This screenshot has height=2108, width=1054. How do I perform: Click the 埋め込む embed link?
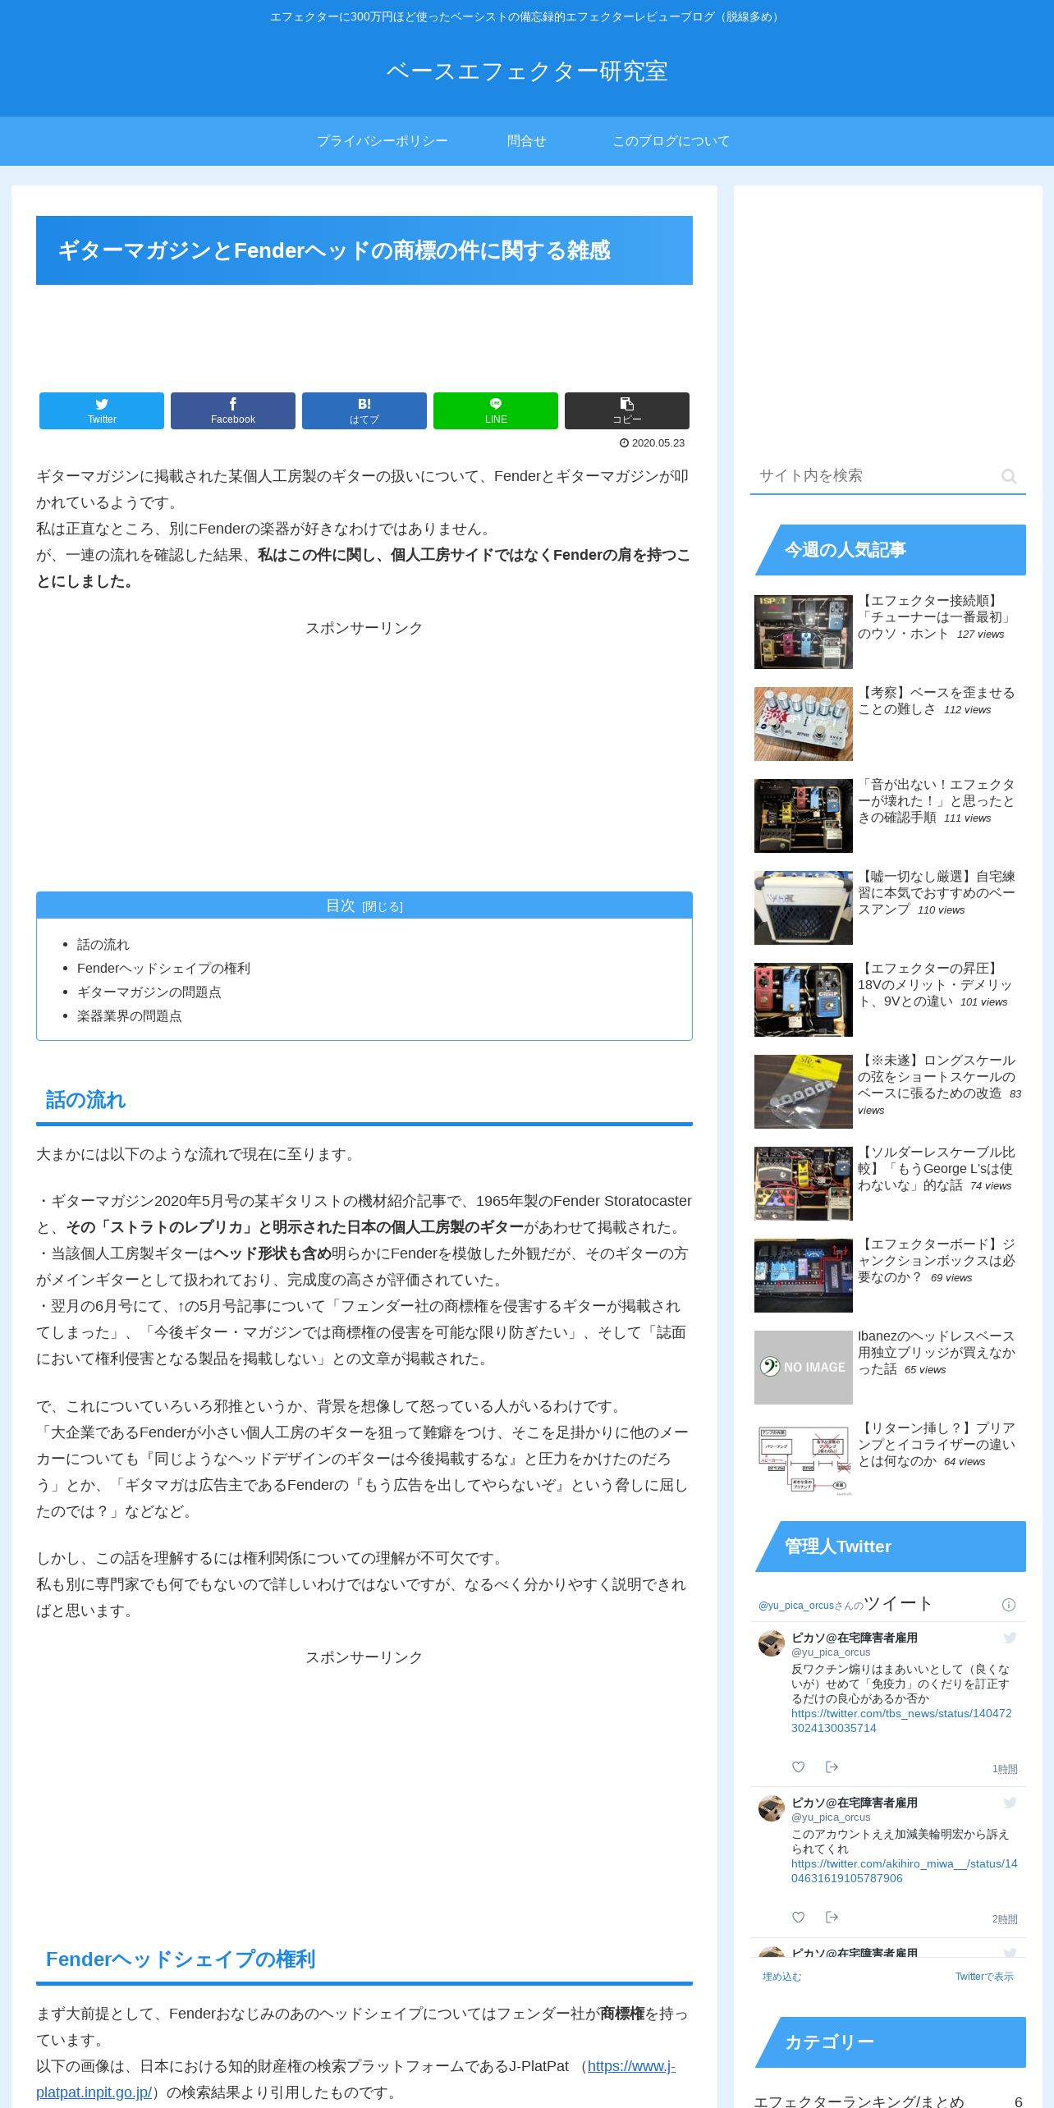coord(781,1977)
